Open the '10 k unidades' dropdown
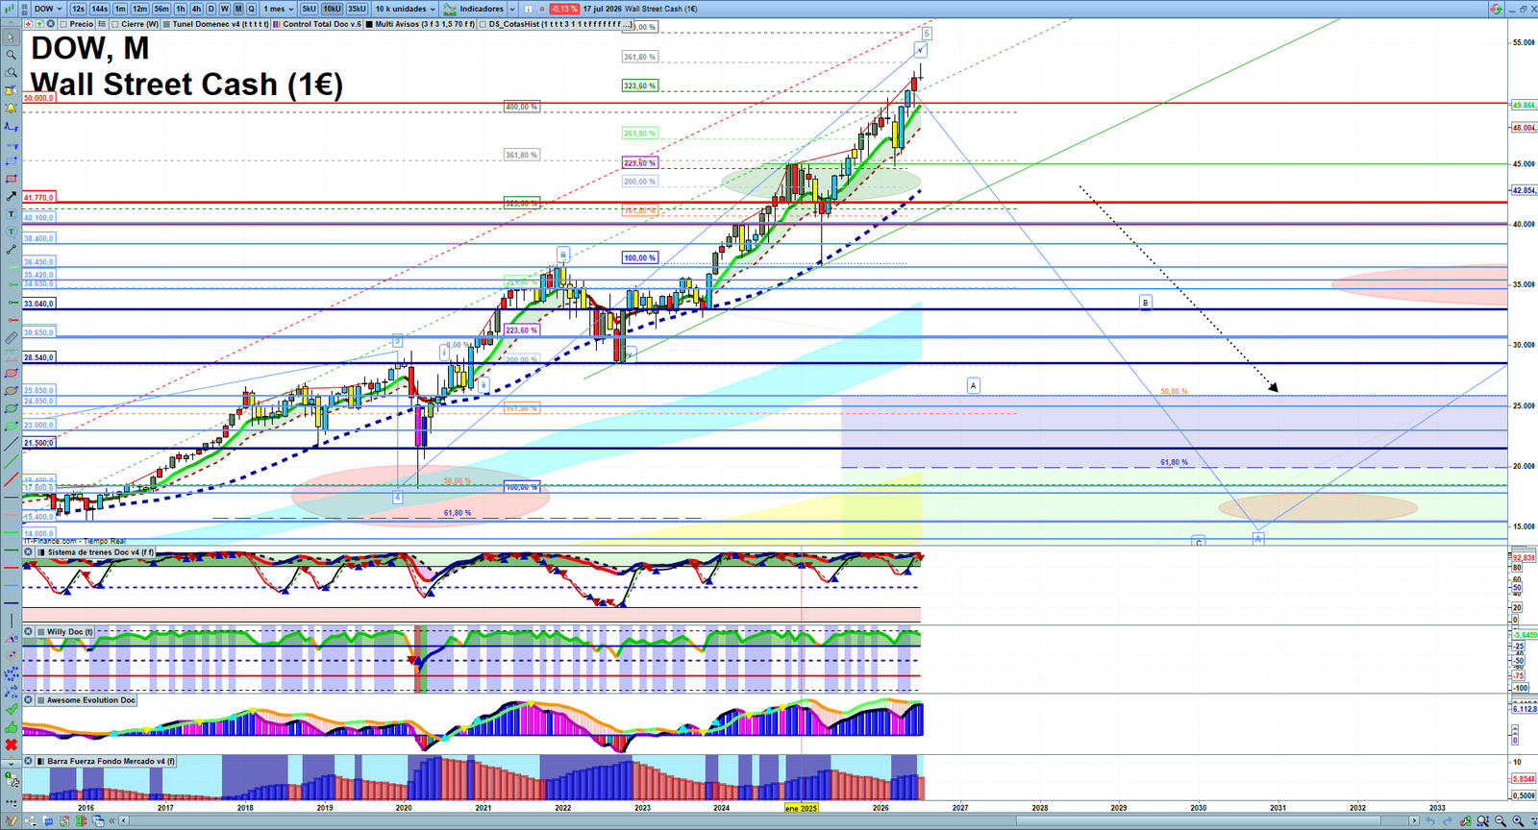Image resolution: width=1538 pixels, height=830 pixels. tap(405, 9)
